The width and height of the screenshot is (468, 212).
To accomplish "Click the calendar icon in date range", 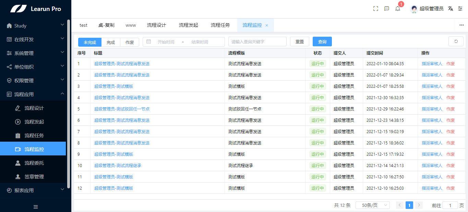I will click(x=148, y=42).
